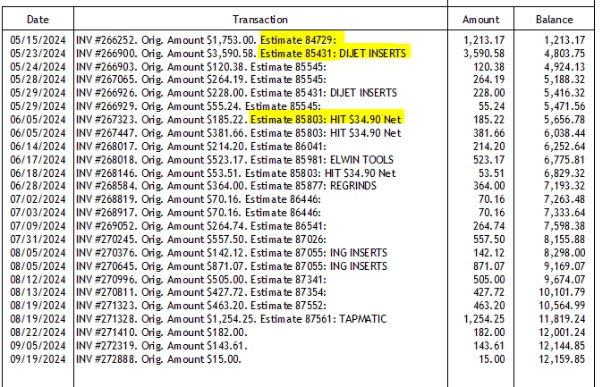Click the final balance 12,159.85
Screen dimensions: 611x387
pos(562,359)
